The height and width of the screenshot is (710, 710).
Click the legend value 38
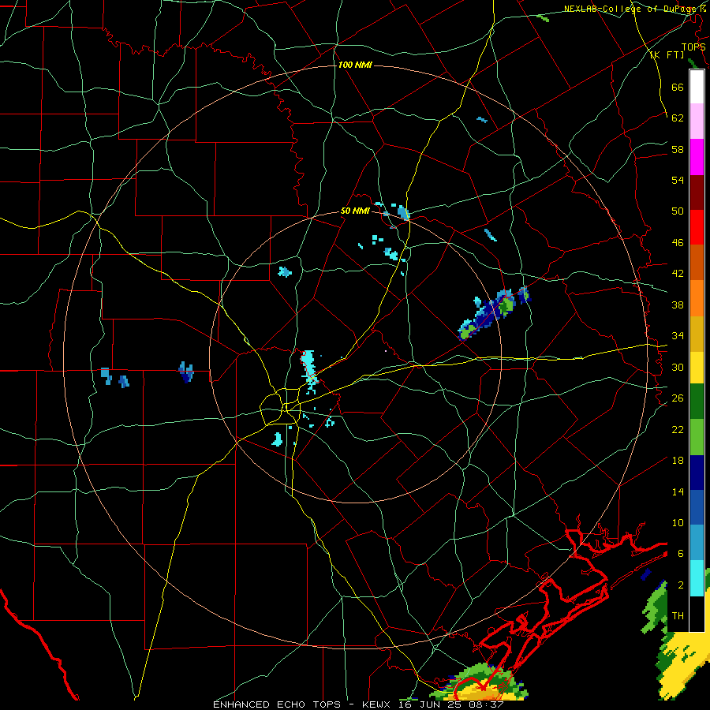pos(678,305)
